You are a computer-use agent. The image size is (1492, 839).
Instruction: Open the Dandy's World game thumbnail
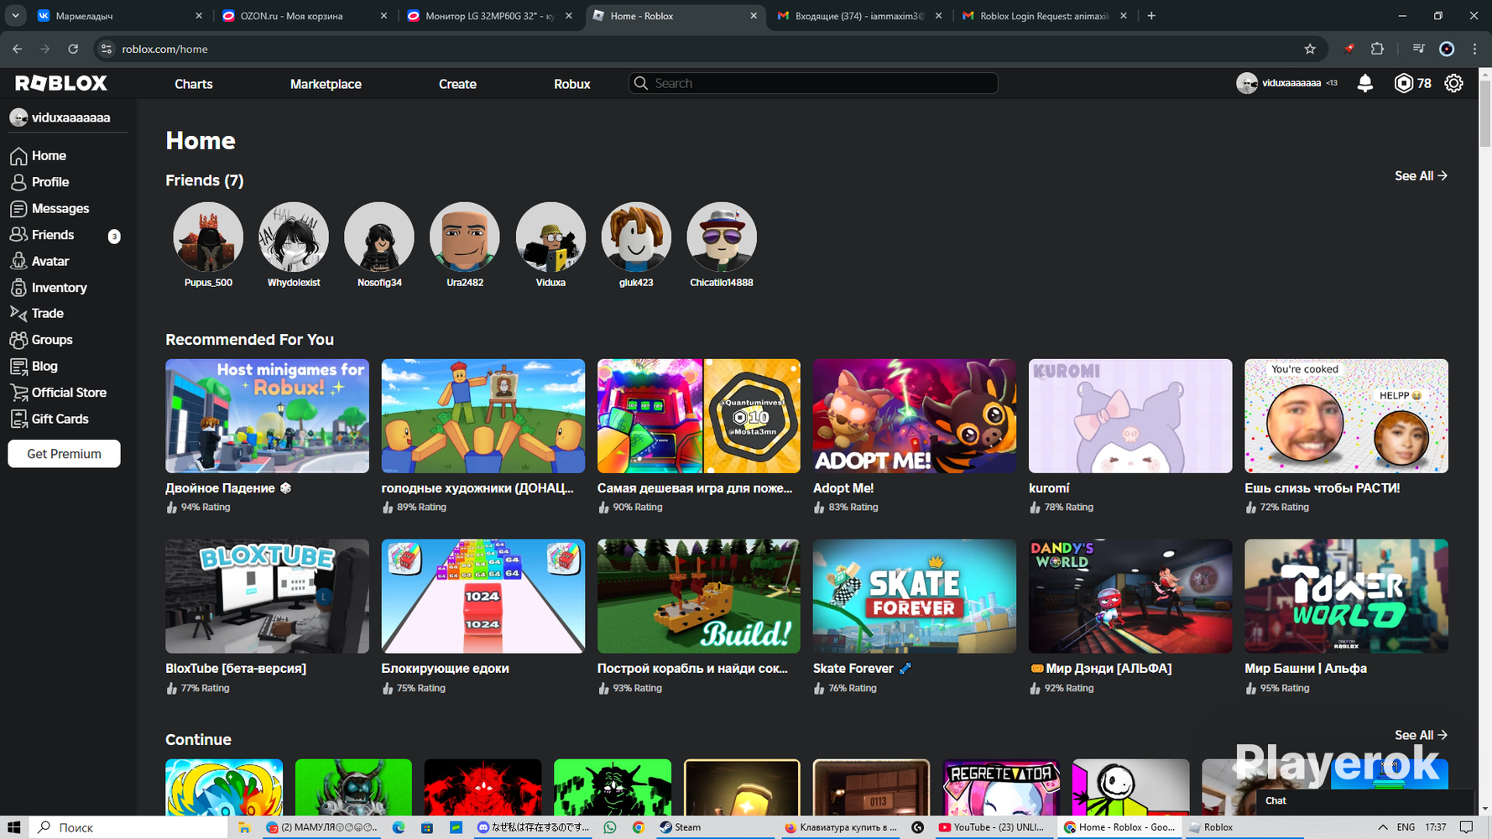(1130, 597)
